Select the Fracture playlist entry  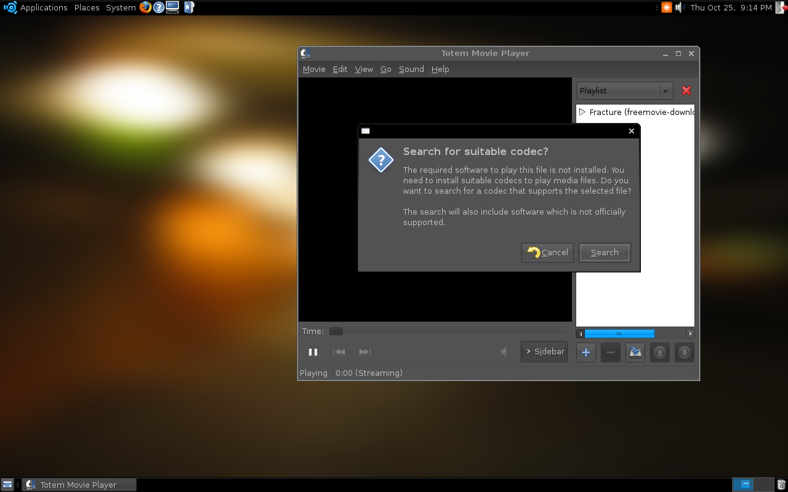[x=635, y=112]
